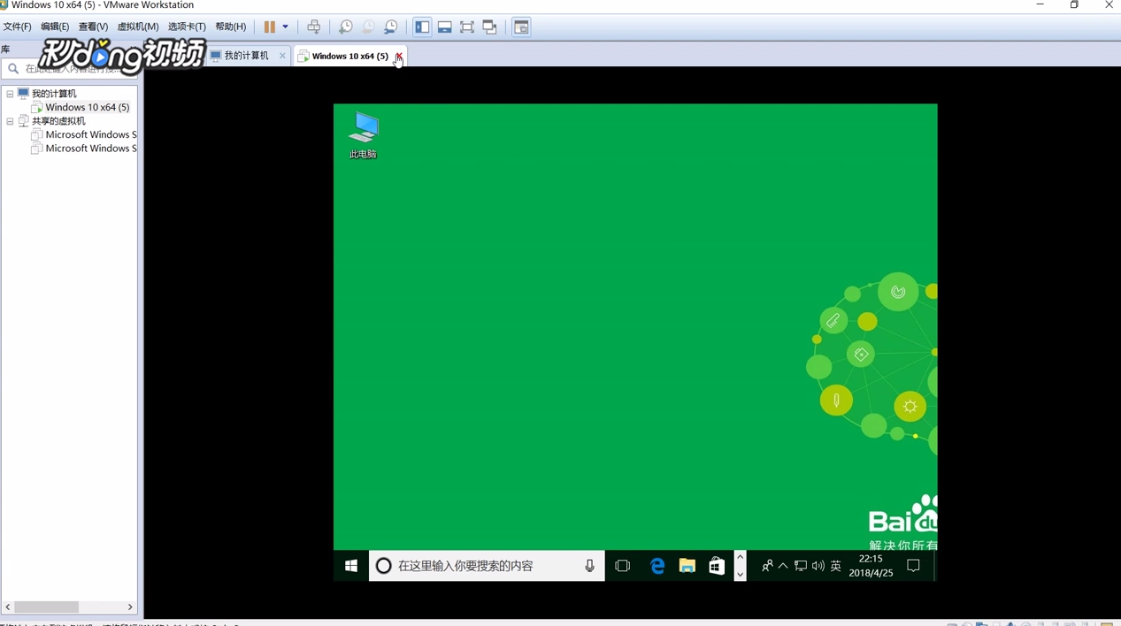Close the 我的计算机 tab
This screenshot has width=1121, height=626.
282,56
